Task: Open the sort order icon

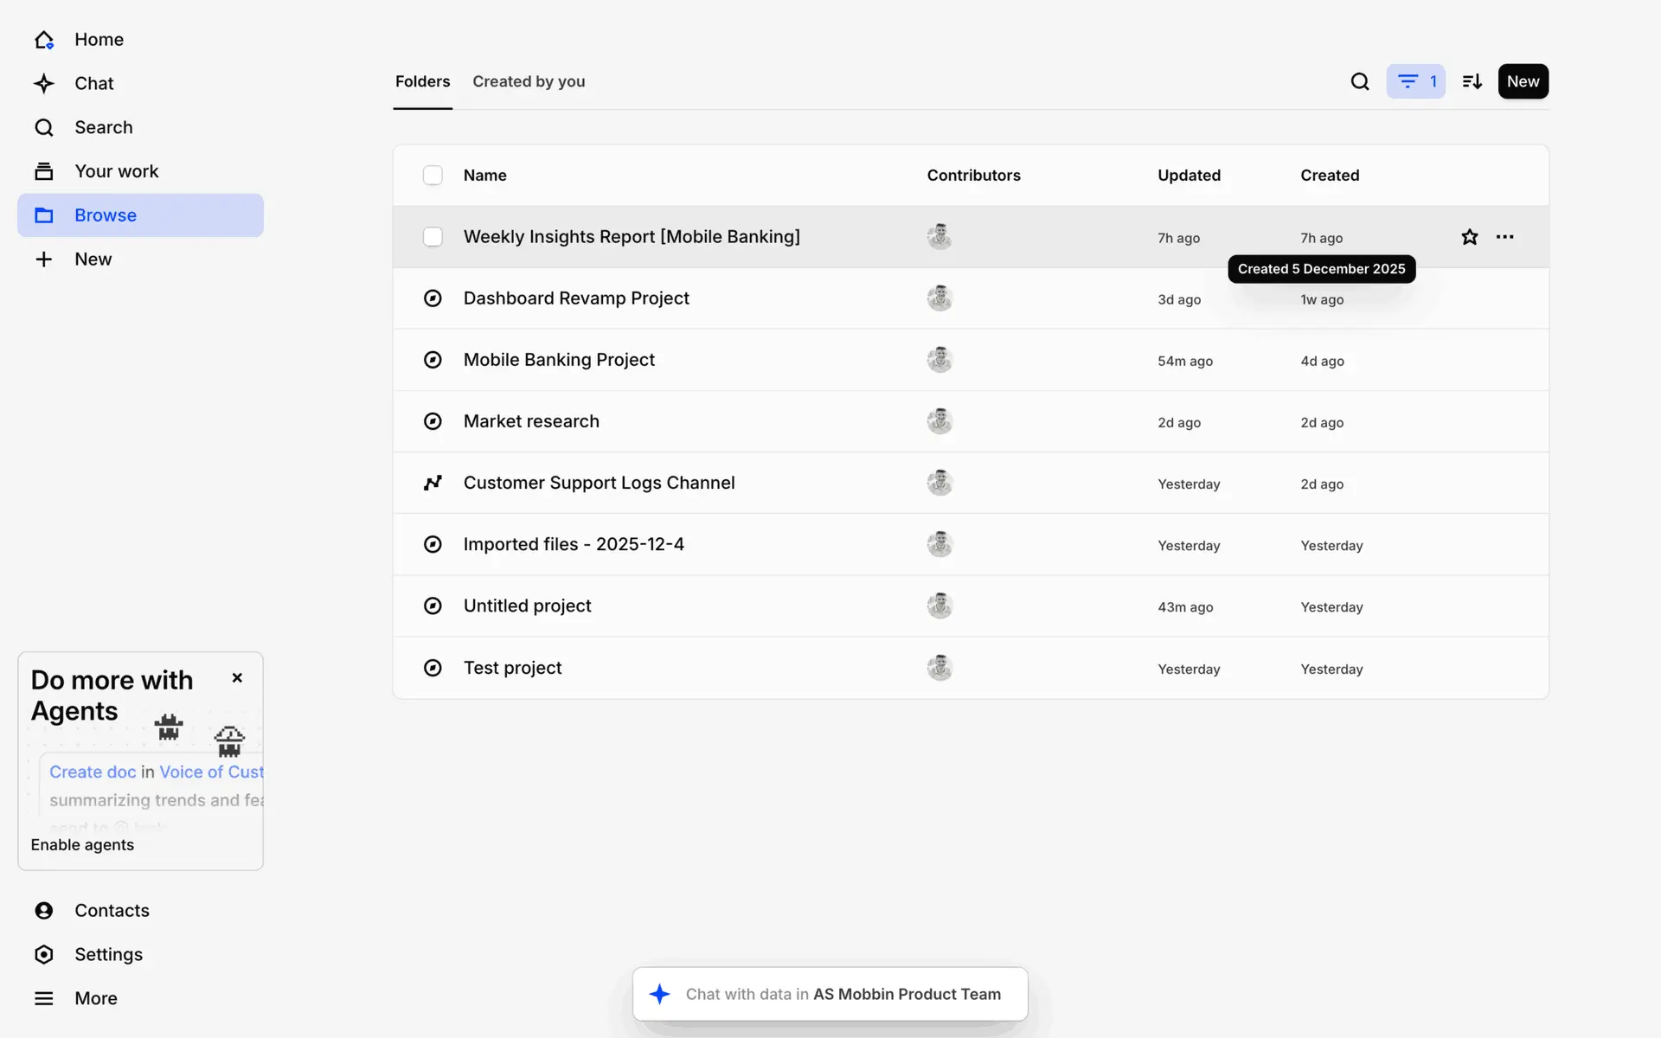Action: tap(1472, 81)
